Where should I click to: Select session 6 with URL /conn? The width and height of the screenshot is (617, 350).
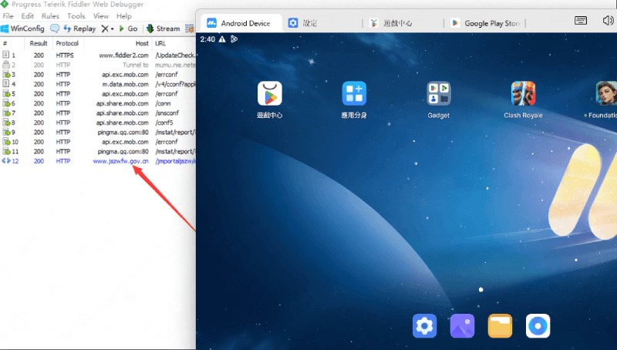[98, 103]
